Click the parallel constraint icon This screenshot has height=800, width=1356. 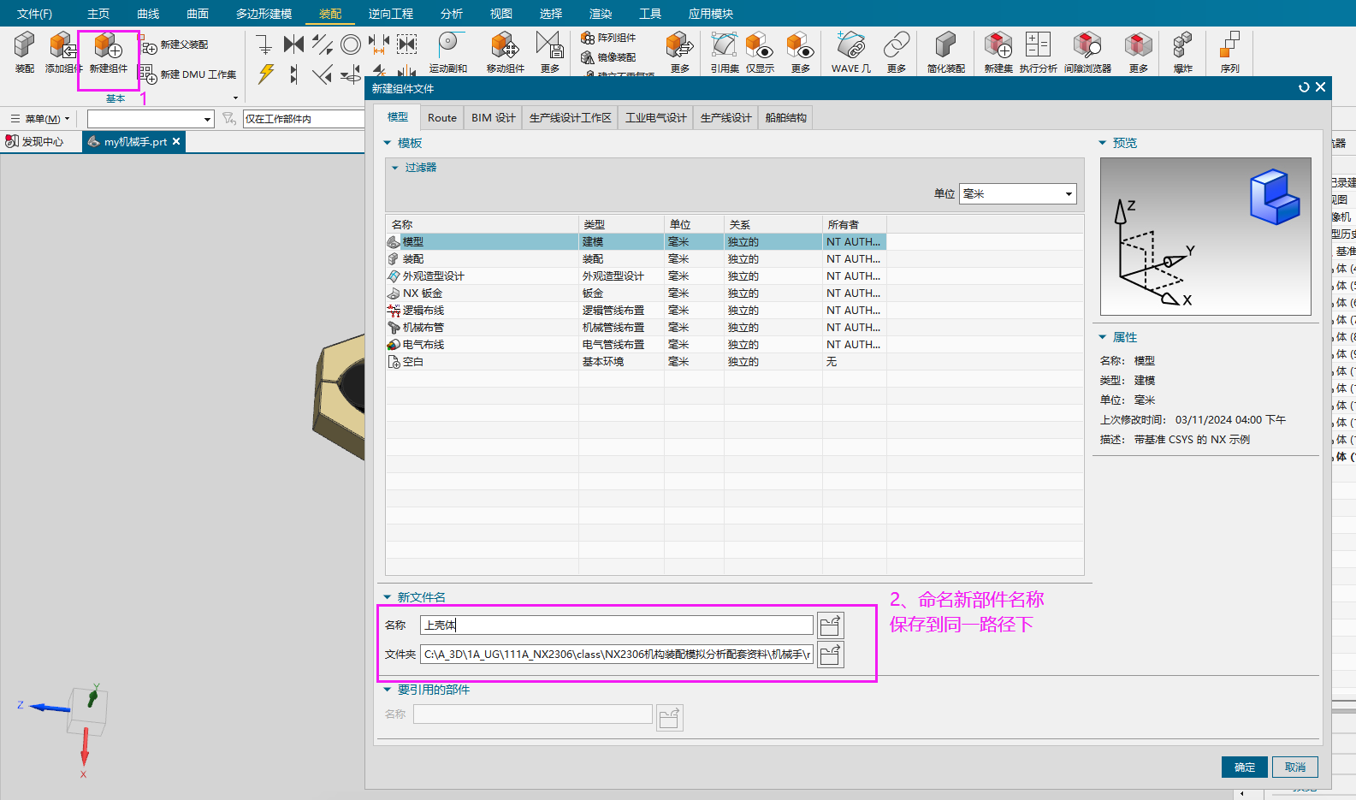coord(323,44)
